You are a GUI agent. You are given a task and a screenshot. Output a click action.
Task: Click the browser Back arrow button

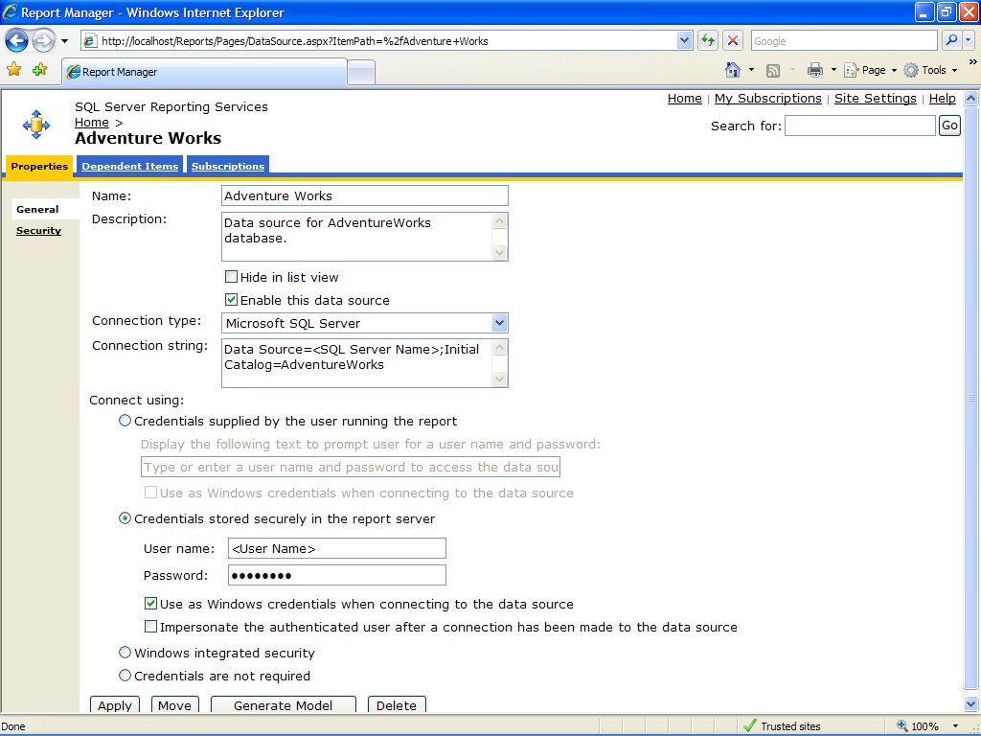(x=16, y=40)
